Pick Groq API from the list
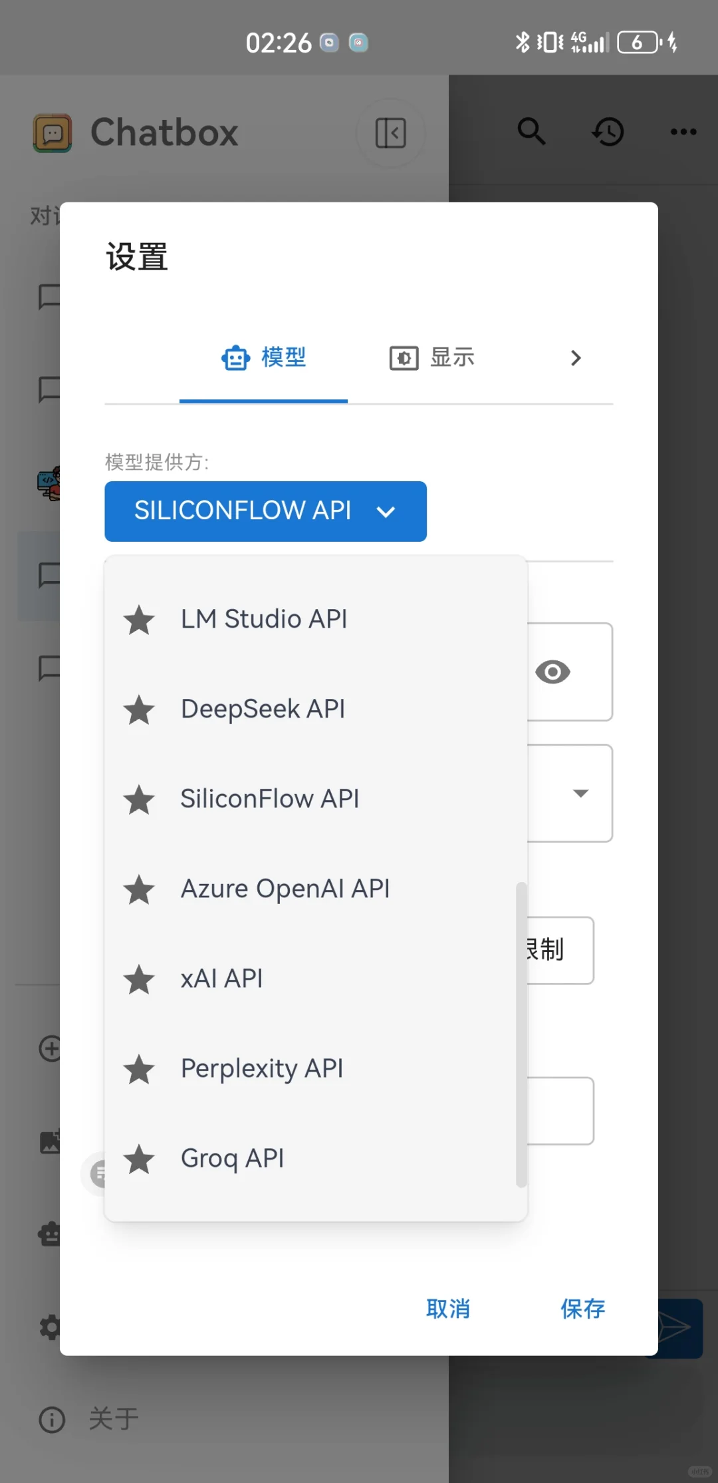This screenshot has height=1483, width=718. (x=316, y=1158)
